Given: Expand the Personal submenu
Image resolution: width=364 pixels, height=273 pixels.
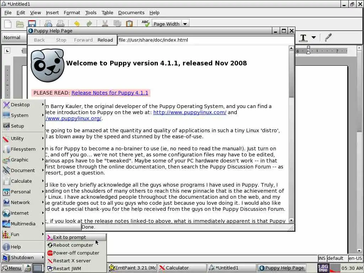Looking at the screenshot, I should coord(23,192).
